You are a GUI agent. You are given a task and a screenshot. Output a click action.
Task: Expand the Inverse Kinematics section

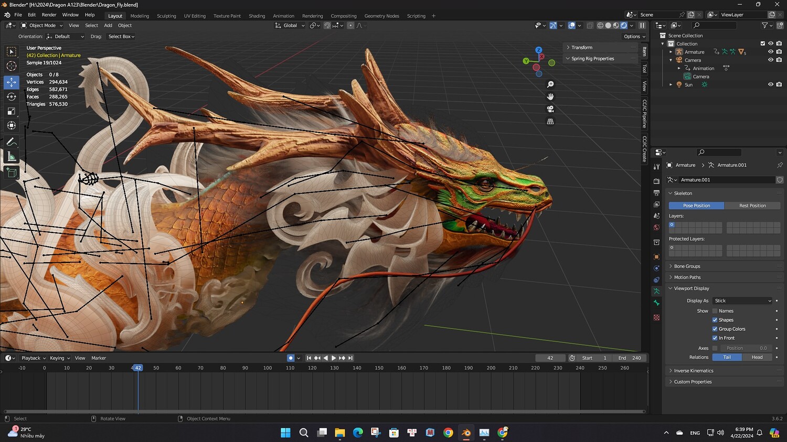pyautogui.click(x=693, y=371)
